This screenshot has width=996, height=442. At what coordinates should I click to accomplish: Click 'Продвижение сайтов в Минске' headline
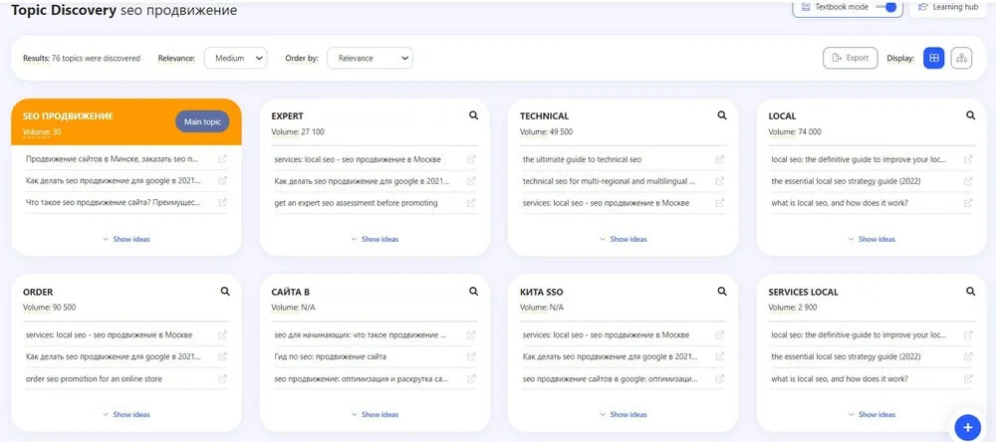pos(114,159)
